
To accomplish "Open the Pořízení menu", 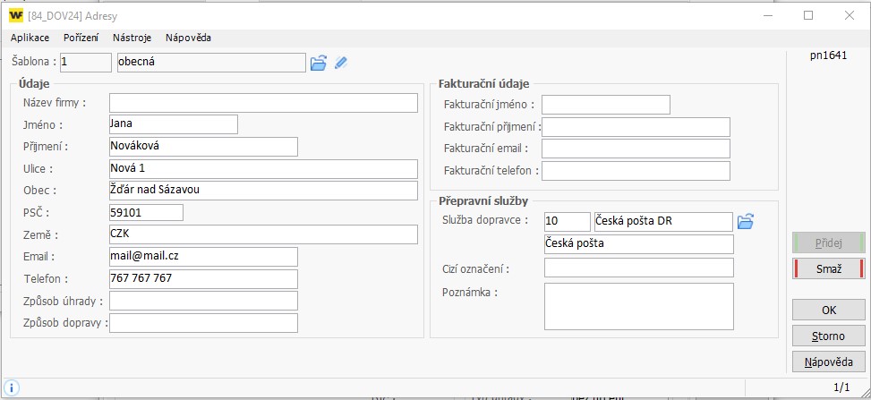I will [x=81, y=38].
